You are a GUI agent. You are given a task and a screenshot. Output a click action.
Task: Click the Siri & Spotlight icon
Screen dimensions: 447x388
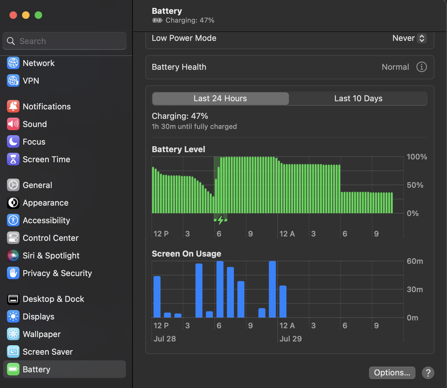13,256
